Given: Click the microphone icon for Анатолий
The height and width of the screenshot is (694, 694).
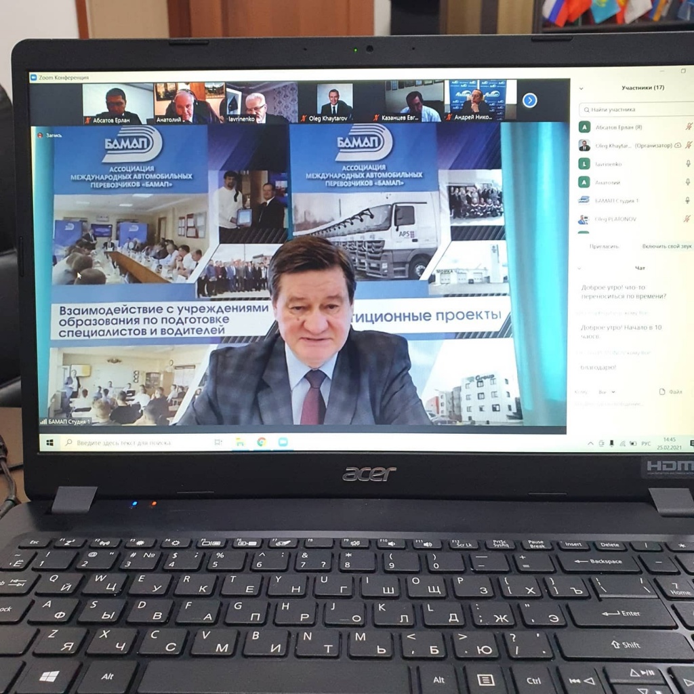Looking at the screenshot, I should pos(688,182).
